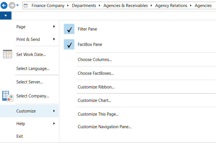Uncheck the Filter Pane option
The width and height of the screenshot is (216, 143).
69,29
